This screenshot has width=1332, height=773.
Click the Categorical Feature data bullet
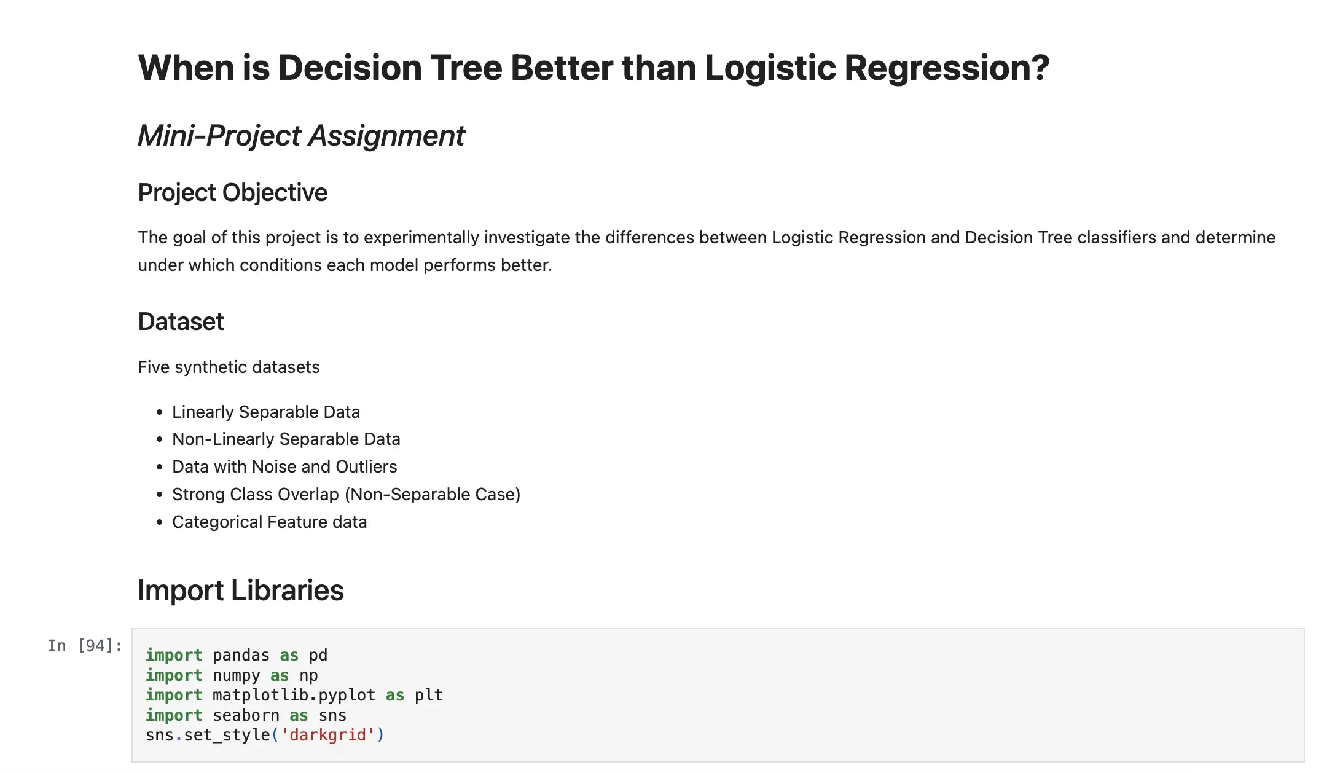(x=270, y=522)
